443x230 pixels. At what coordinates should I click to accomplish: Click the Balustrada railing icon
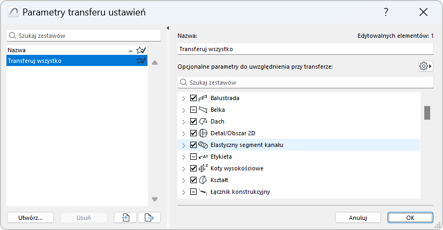[x=203, y=98]
